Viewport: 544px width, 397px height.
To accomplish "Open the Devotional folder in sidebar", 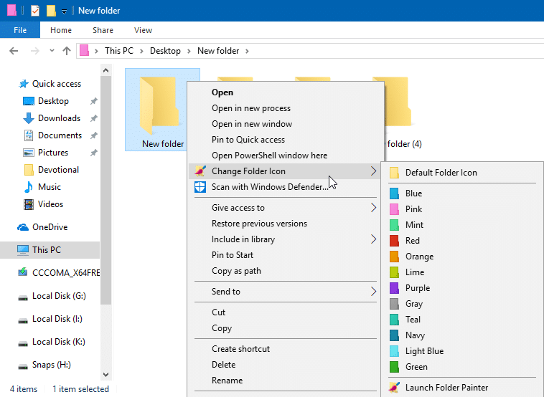I will click(52, 170).
